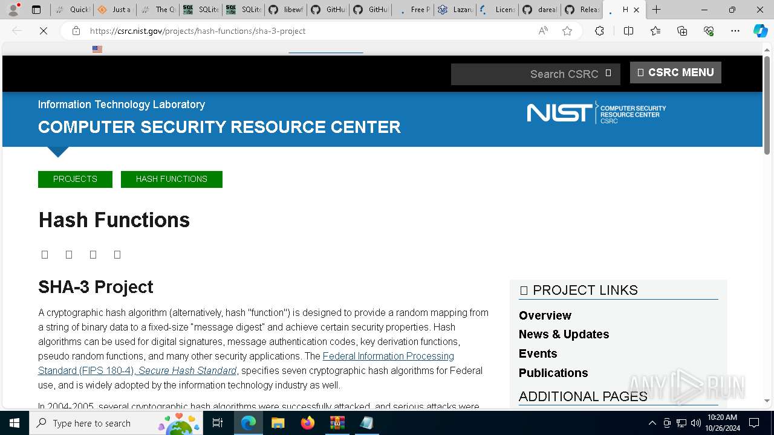Image resolution: width=774 pixels, height=435 pixels.
Task: Open Edge Settings and more menu
Action: coord(735,31)
